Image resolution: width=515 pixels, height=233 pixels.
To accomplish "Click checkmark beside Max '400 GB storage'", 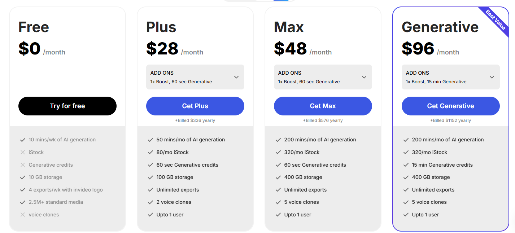I will (278, 177).
